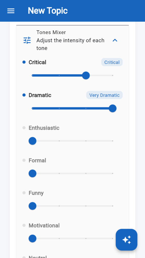Click the Very Dramatic chip label
Image resolution: width=145 pixels, height=258 pixels.
(x=104, y=95)
